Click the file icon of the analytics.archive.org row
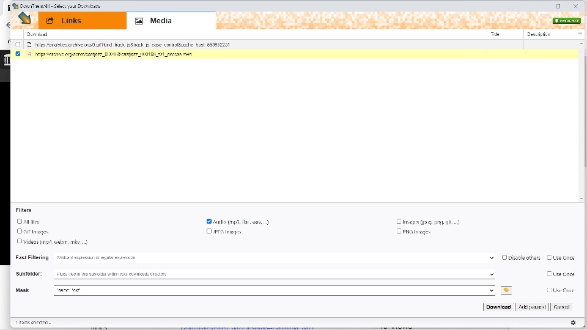Screen dimensions: 587x330 pyautogui.click(x=29, y=45)
